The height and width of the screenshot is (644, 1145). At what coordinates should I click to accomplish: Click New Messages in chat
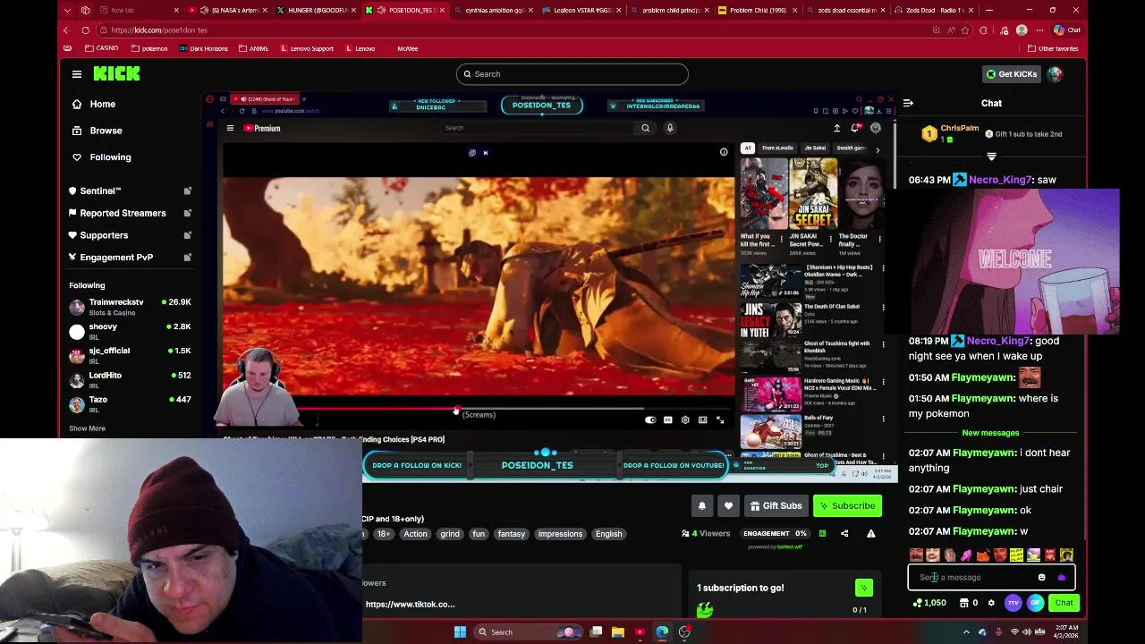click(x=990, y=433)
